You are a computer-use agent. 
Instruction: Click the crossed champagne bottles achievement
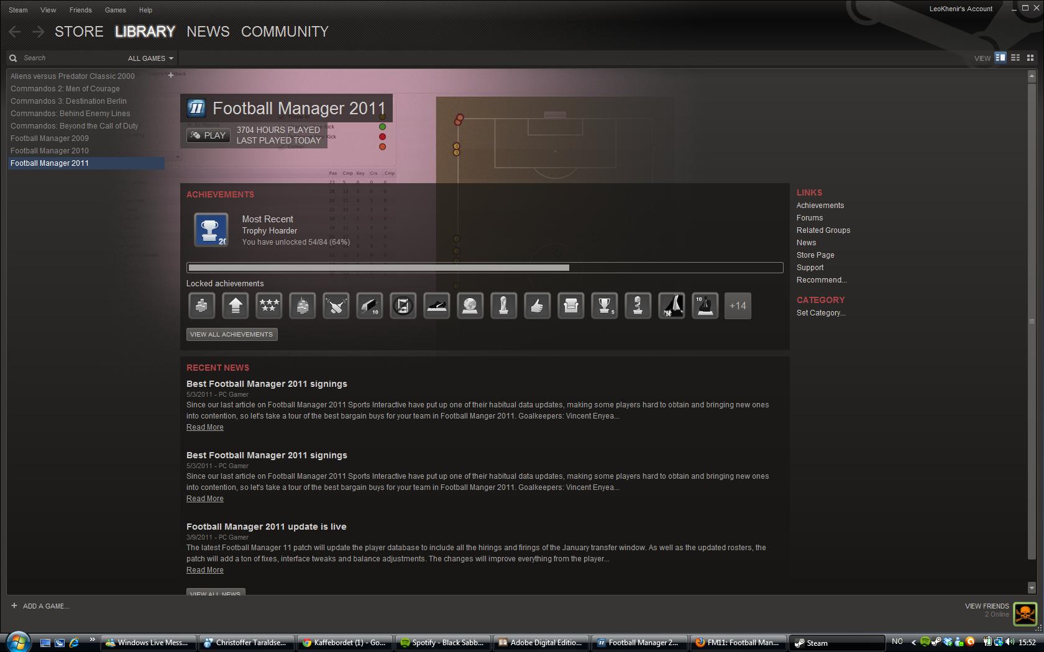pyautogui.click(x=336, y=306)
